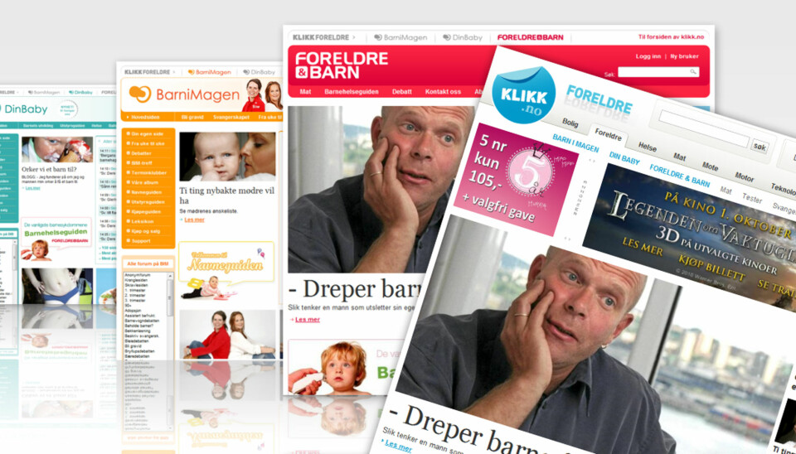Image resolution: width=796 pixels, height=454 pixels.
Task: Click 'Til forsiden av klikk.no' link
Action: coord(671,37)
